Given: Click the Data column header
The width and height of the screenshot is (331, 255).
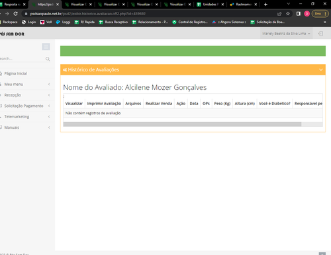Looking at the screenshot, I should [x=194, y=103].
